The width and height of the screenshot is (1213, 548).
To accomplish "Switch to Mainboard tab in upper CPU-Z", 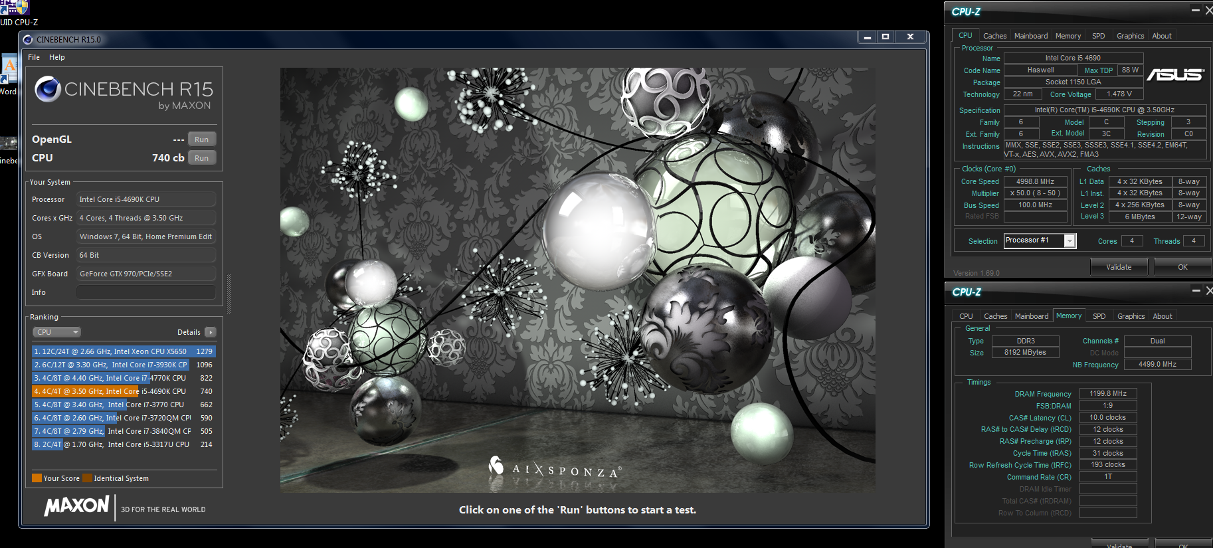I will coord(1031,36).
